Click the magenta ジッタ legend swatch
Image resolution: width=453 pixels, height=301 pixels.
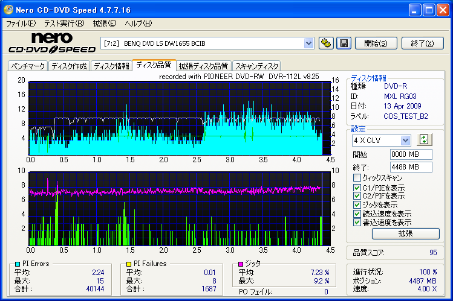pyautogui.click(x=241, y=264)
